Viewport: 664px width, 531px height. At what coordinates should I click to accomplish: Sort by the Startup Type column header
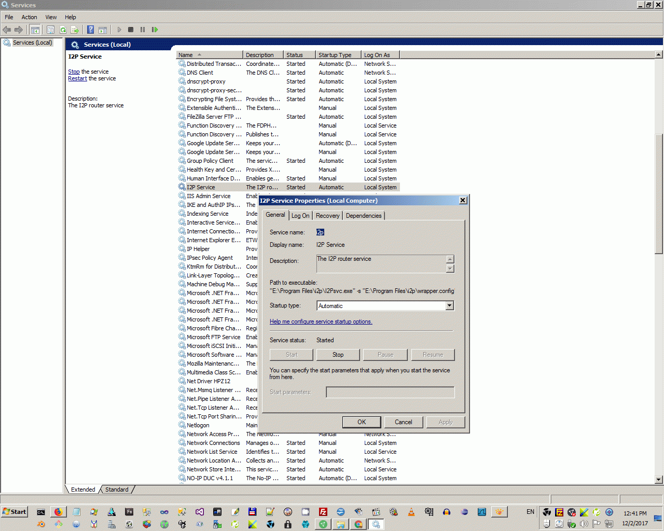339,55
